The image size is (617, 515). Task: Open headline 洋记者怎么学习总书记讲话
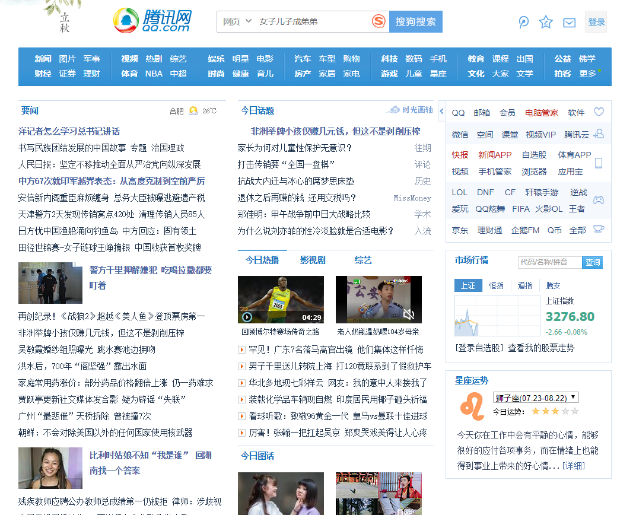click(69, 131)
